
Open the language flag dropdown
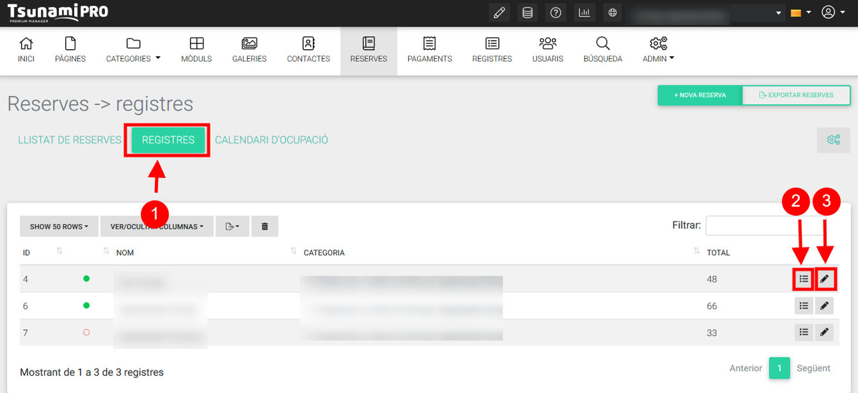800,13
